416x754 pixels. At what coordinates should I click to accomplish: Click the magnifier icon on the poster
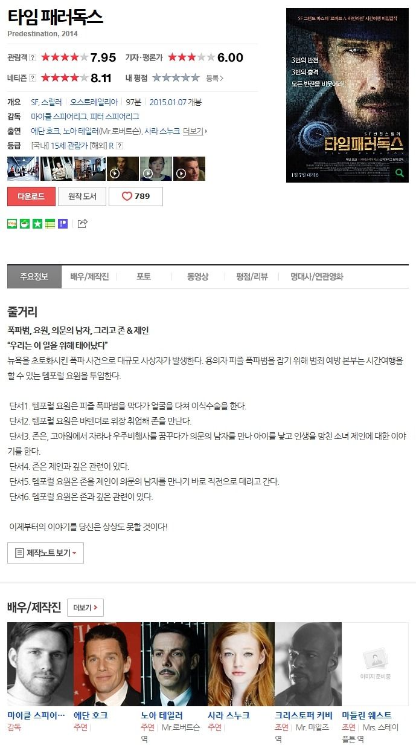[399, 173]
